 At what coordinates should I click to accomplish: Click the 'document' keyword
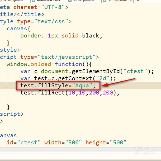[x=55, y=71]
